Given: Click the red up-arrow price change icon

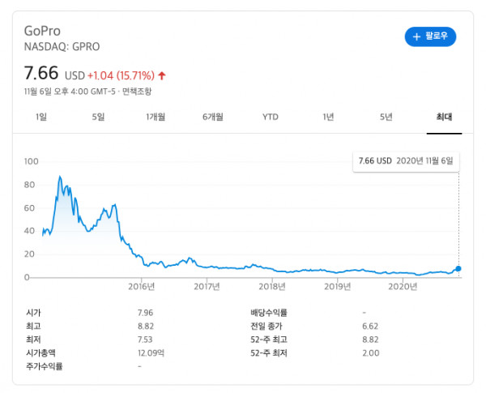Looking at the screenshot, I should click(x=162, y=75).
